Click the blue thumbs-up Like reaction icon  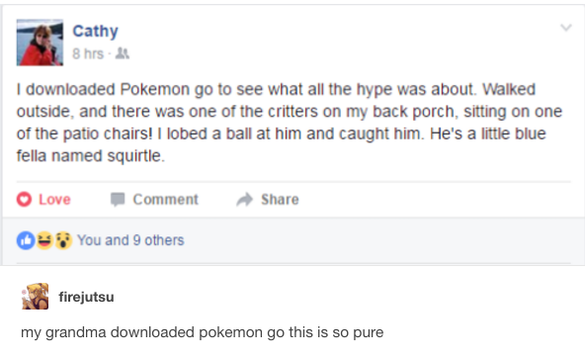[x=26, y=240]
